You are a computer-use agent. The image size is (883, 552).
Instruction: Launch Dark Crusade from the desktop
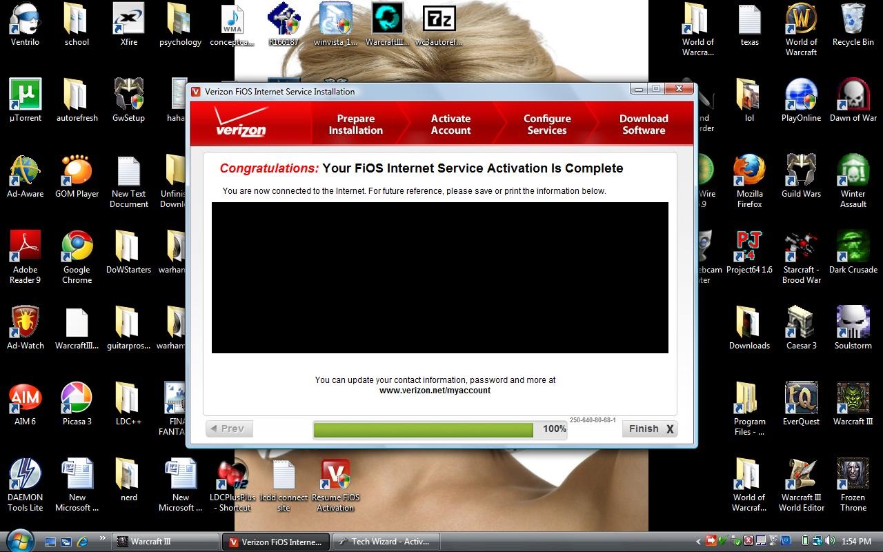(853, 253)
